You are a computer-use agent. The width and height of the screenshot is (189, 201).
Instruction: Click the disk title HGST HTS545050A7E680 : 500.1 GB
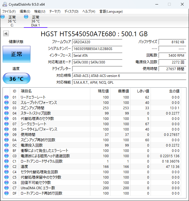(94, 34)
